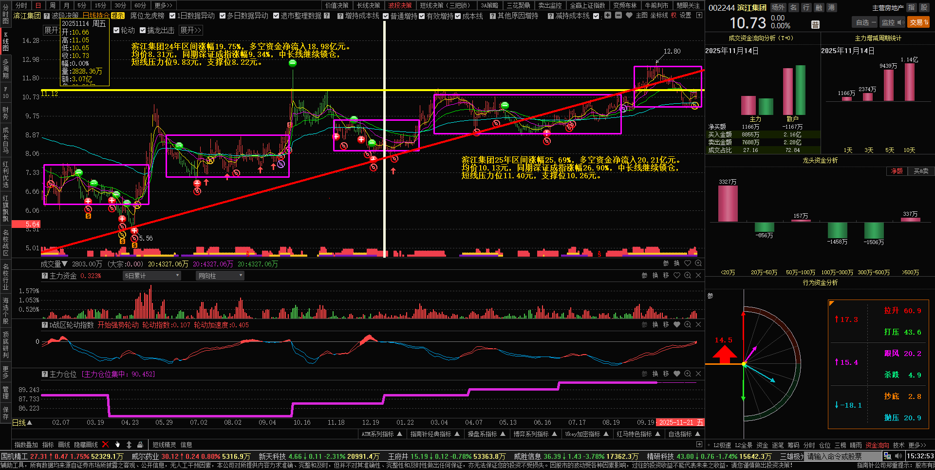Click the 日线 period selector at chart bottom-left
This screenshot has width=935, height=470.
22,423
